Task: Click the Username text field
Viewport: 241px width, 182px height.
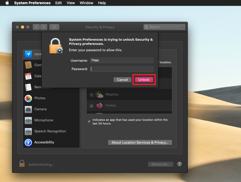Action: tap(121, 60)
